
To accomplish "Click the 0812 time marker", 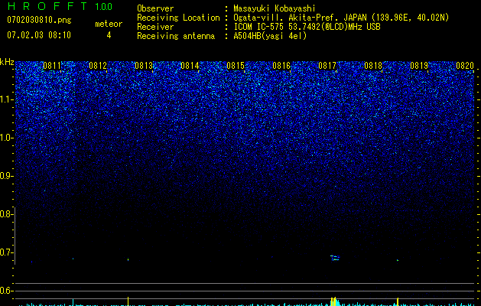I will coord(98,66).
